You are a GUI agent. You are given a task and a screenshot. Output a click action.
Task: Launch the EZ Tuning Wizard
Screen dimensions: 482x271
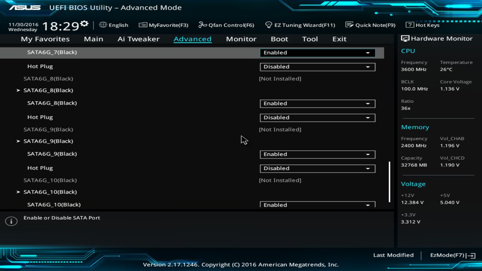click(300, 25)
